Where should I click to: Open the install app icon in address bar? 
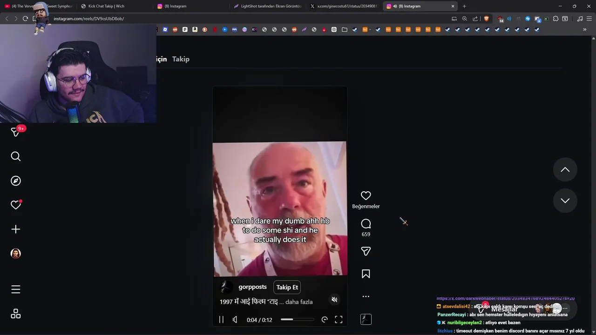click(454, 19)
